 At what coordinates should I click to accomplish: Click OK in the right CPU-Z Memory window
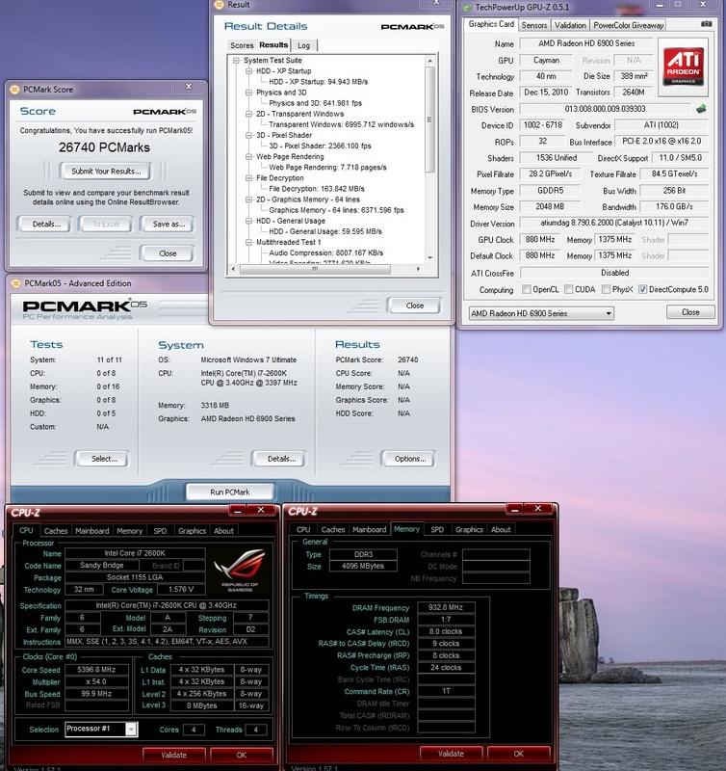pyautogui.click(x=519, y=754)
